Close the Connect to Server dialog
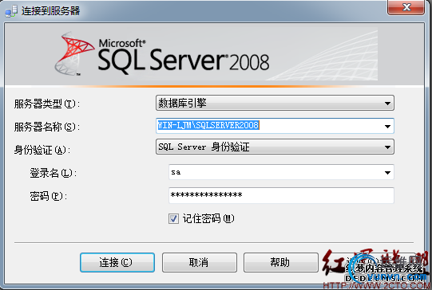This screenshot has height=290, width=432. tap(406, 7)
